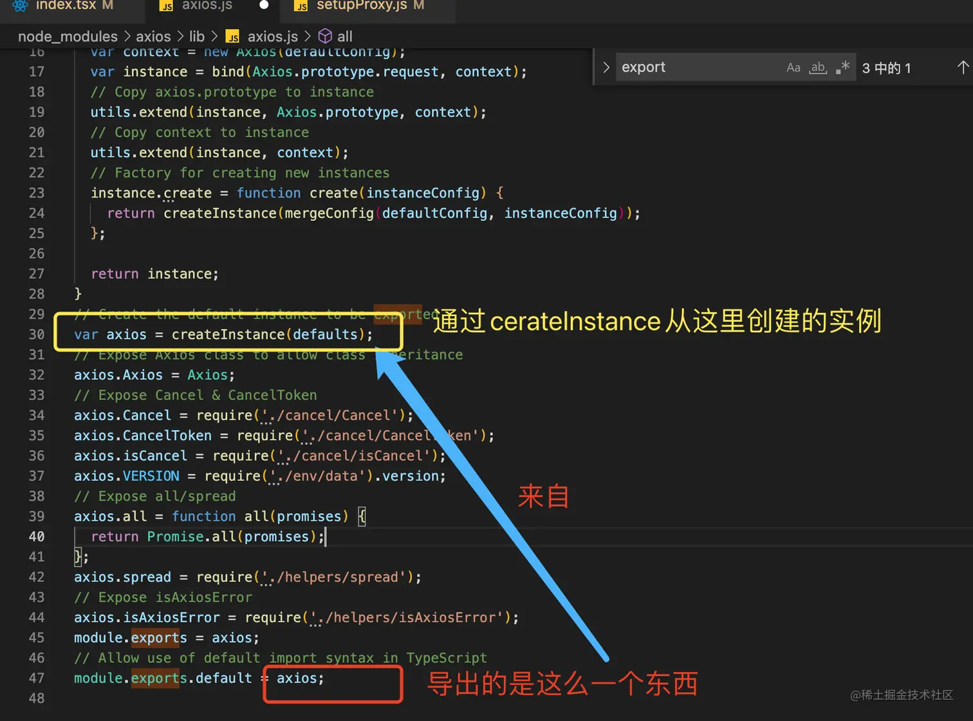973x721 pixels.
Task: Click comment 'Expose Cancel & CancelToken'
Action: pos(196,395)
